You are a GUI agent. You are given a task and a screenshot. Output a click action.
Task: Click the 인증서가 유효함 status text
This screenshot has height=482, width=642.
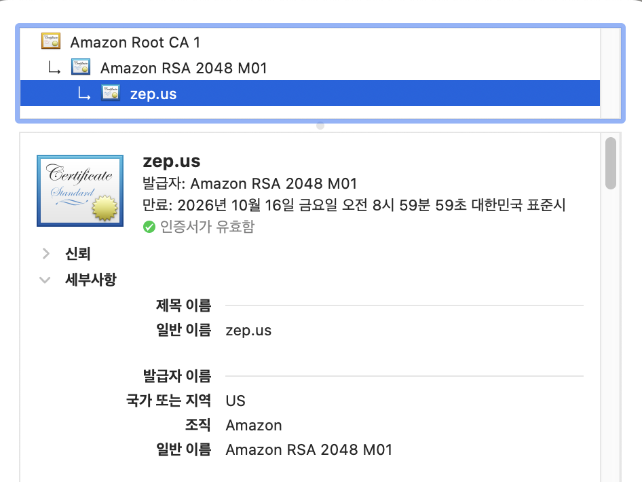pos(207,227)
